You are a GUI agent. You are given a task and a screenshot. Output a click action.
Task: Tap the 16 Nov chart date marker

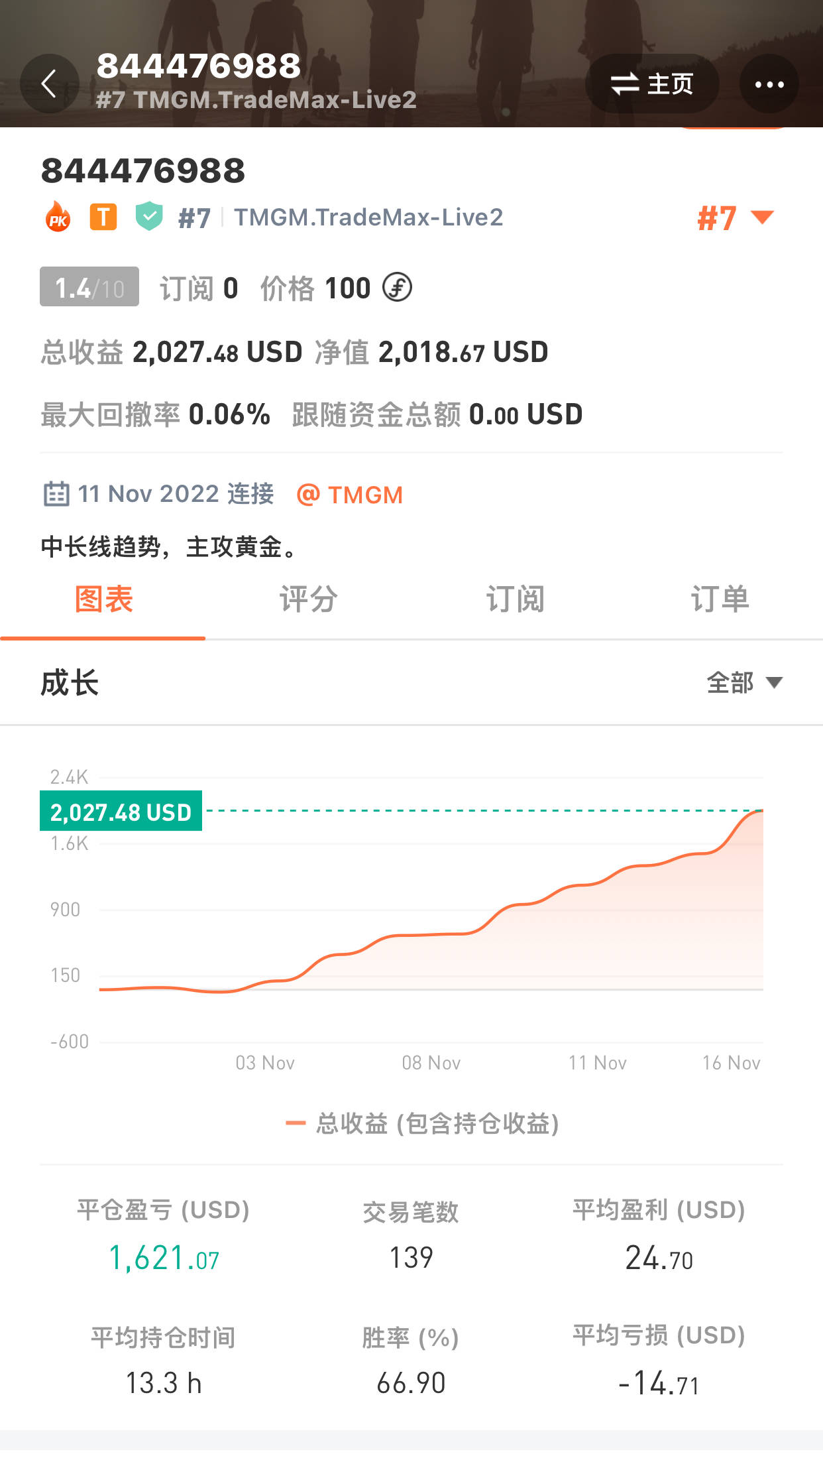(731, 1063)
